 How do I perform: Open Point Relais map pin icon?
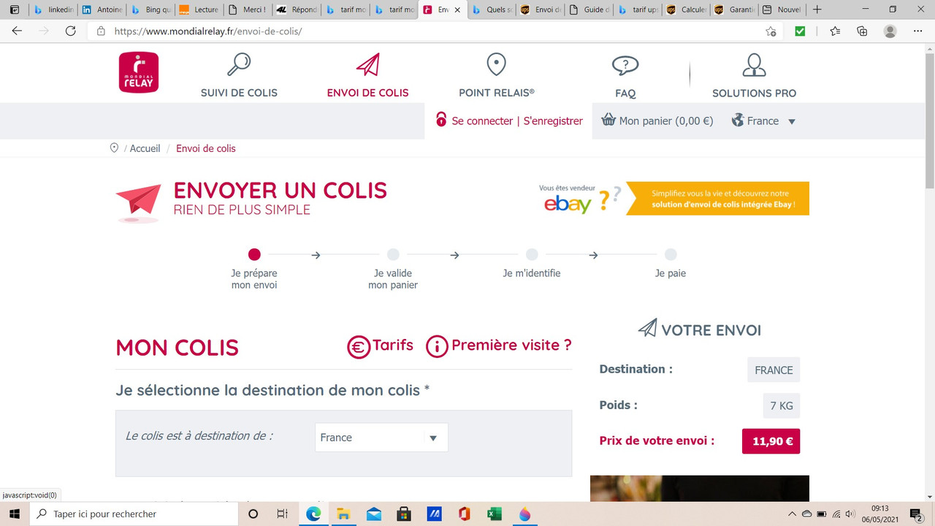497,65
